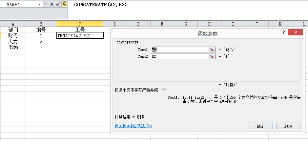Image resolution: width=308 pixels, height=141 pixels.
Task: Open the Name Box dropdown arrow
Action: click(40, 5)
